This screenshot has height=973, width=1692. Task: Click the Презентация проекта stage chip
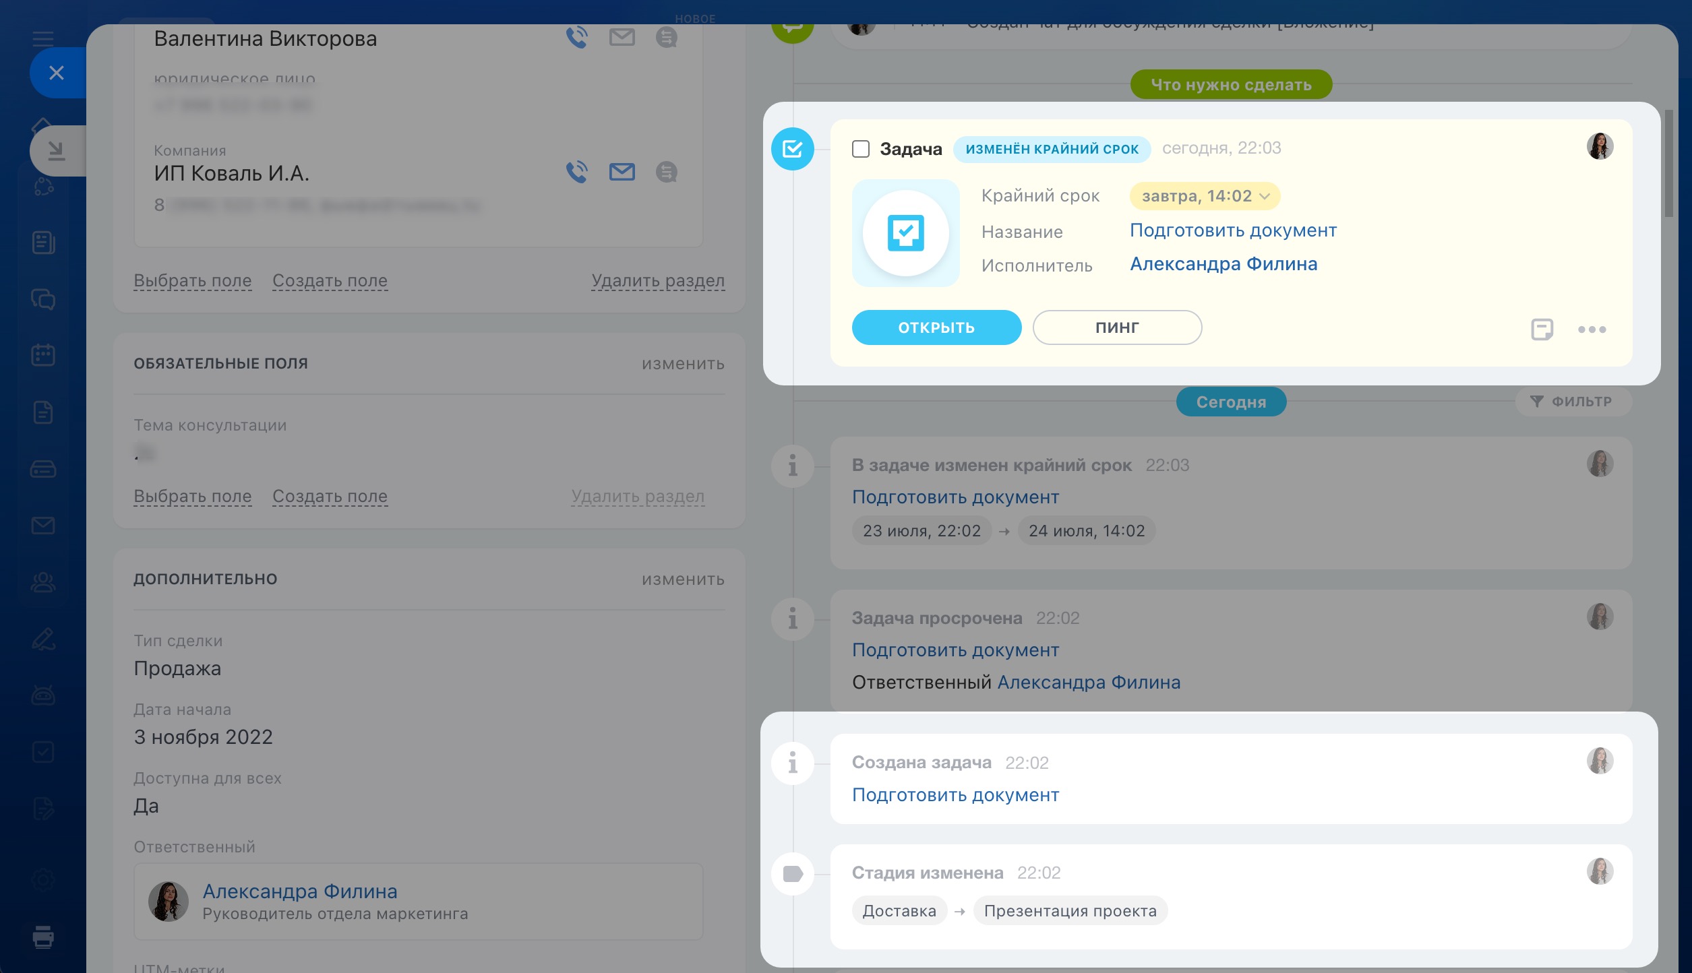[x=1070, y=911]
